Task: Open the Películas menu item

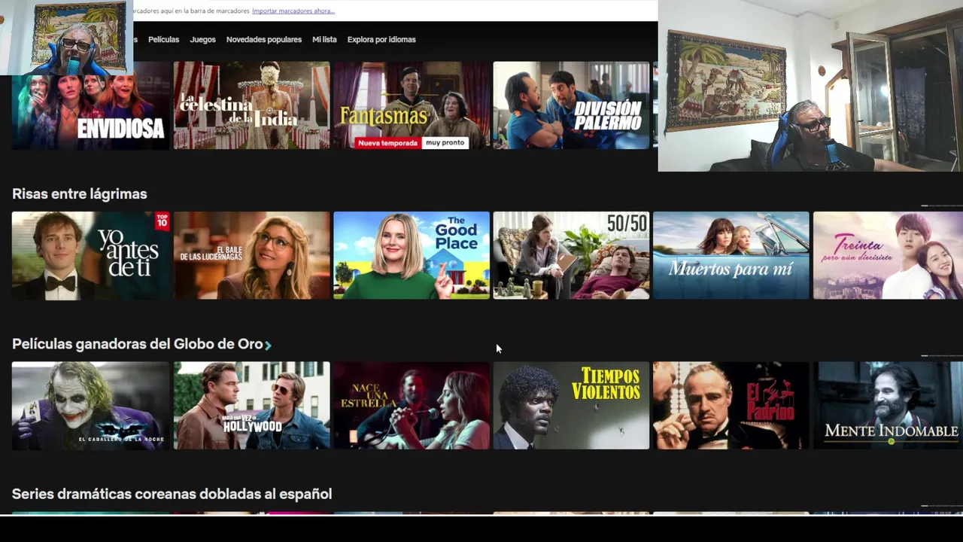Action: coord(163,39)
